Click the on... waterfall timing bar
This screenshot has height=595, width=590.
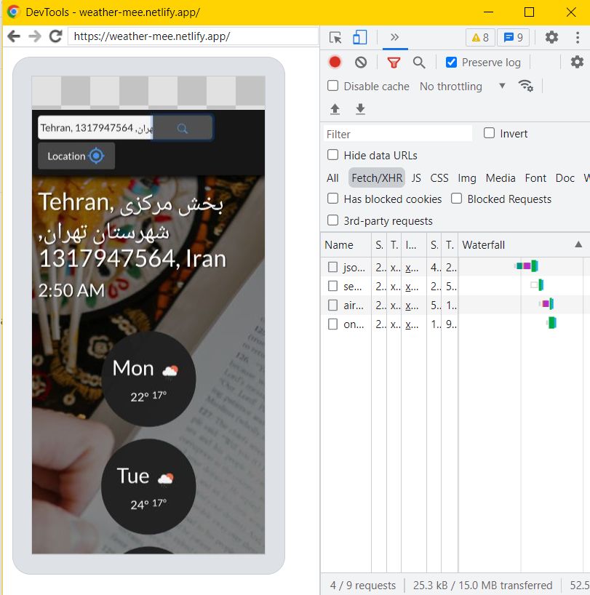(551, 323)
